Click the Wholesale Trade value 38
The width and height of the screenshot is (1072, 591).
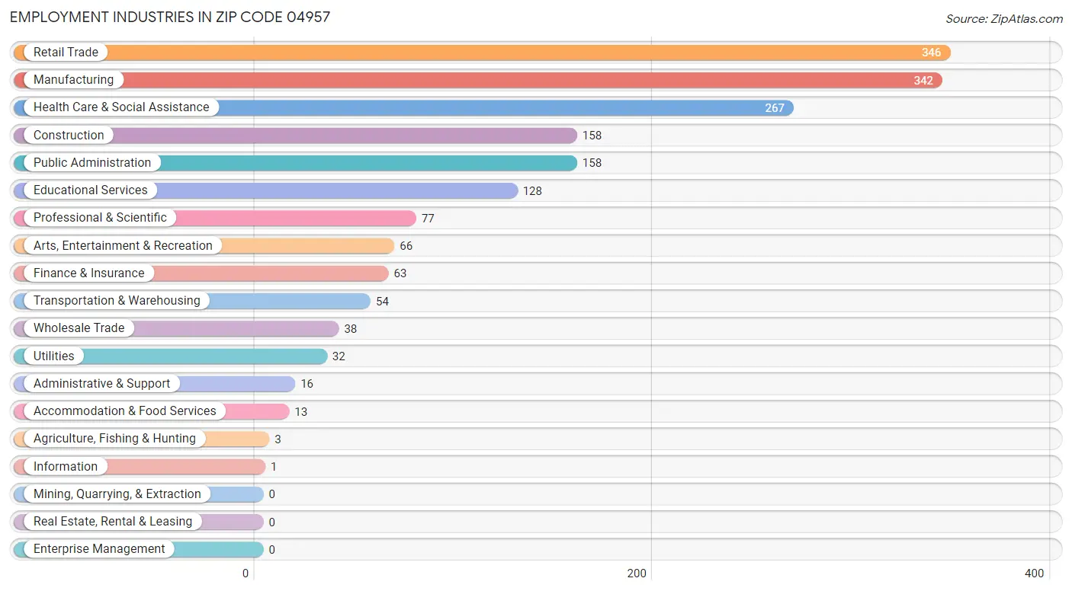(350, 329)
